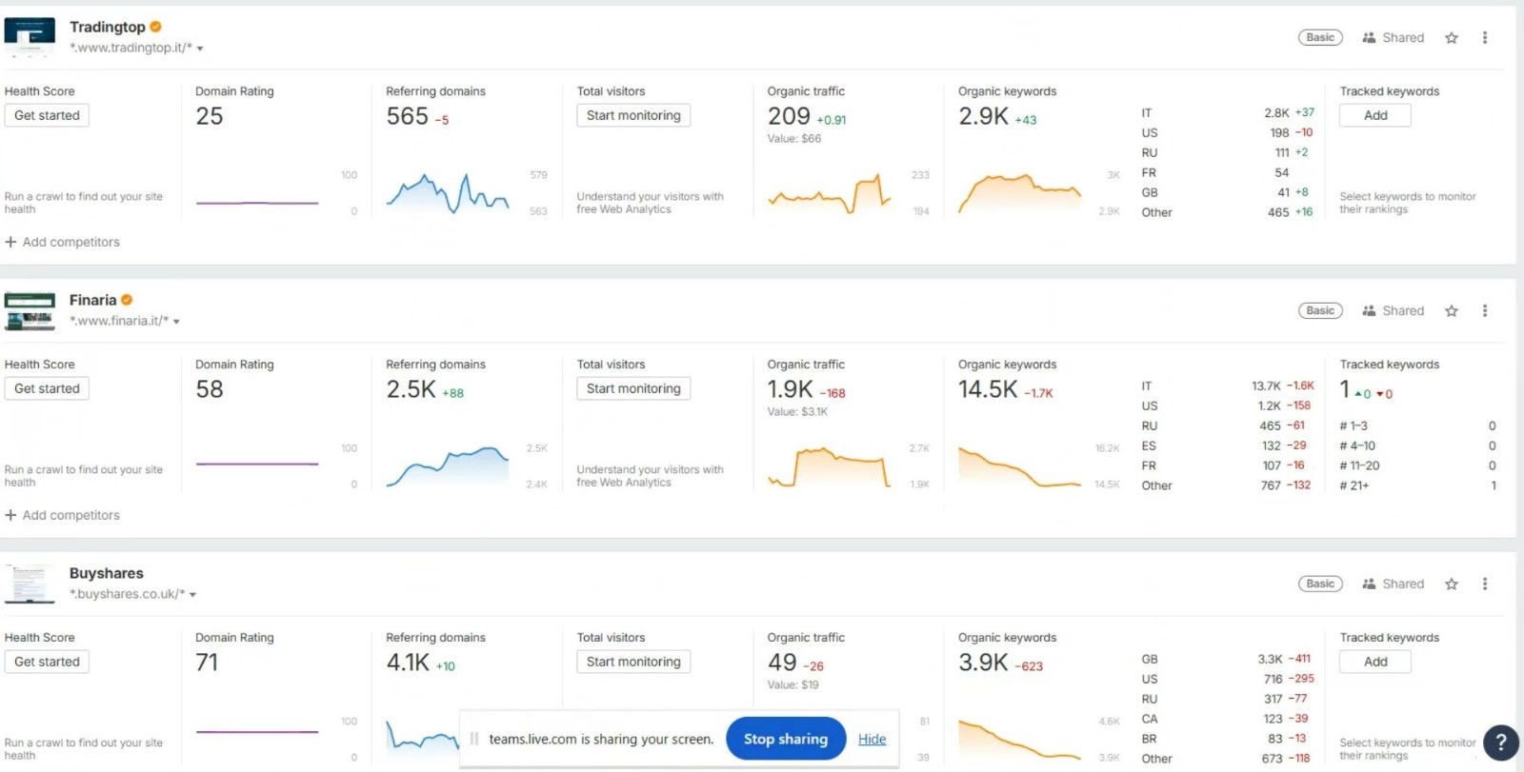Open the Finaria three-dot options menu
This screenshot has height=772, width=1524.
click(1485, 311)
